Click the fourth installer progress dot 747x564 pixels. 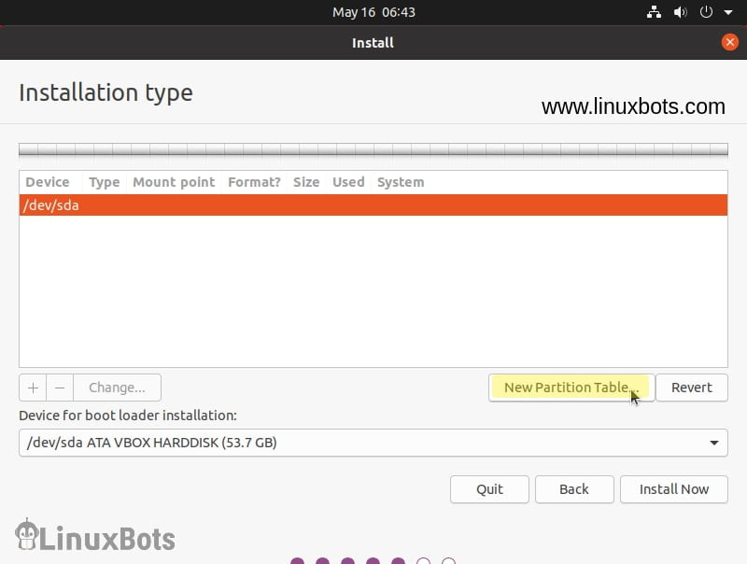click(x=373, y=561)
